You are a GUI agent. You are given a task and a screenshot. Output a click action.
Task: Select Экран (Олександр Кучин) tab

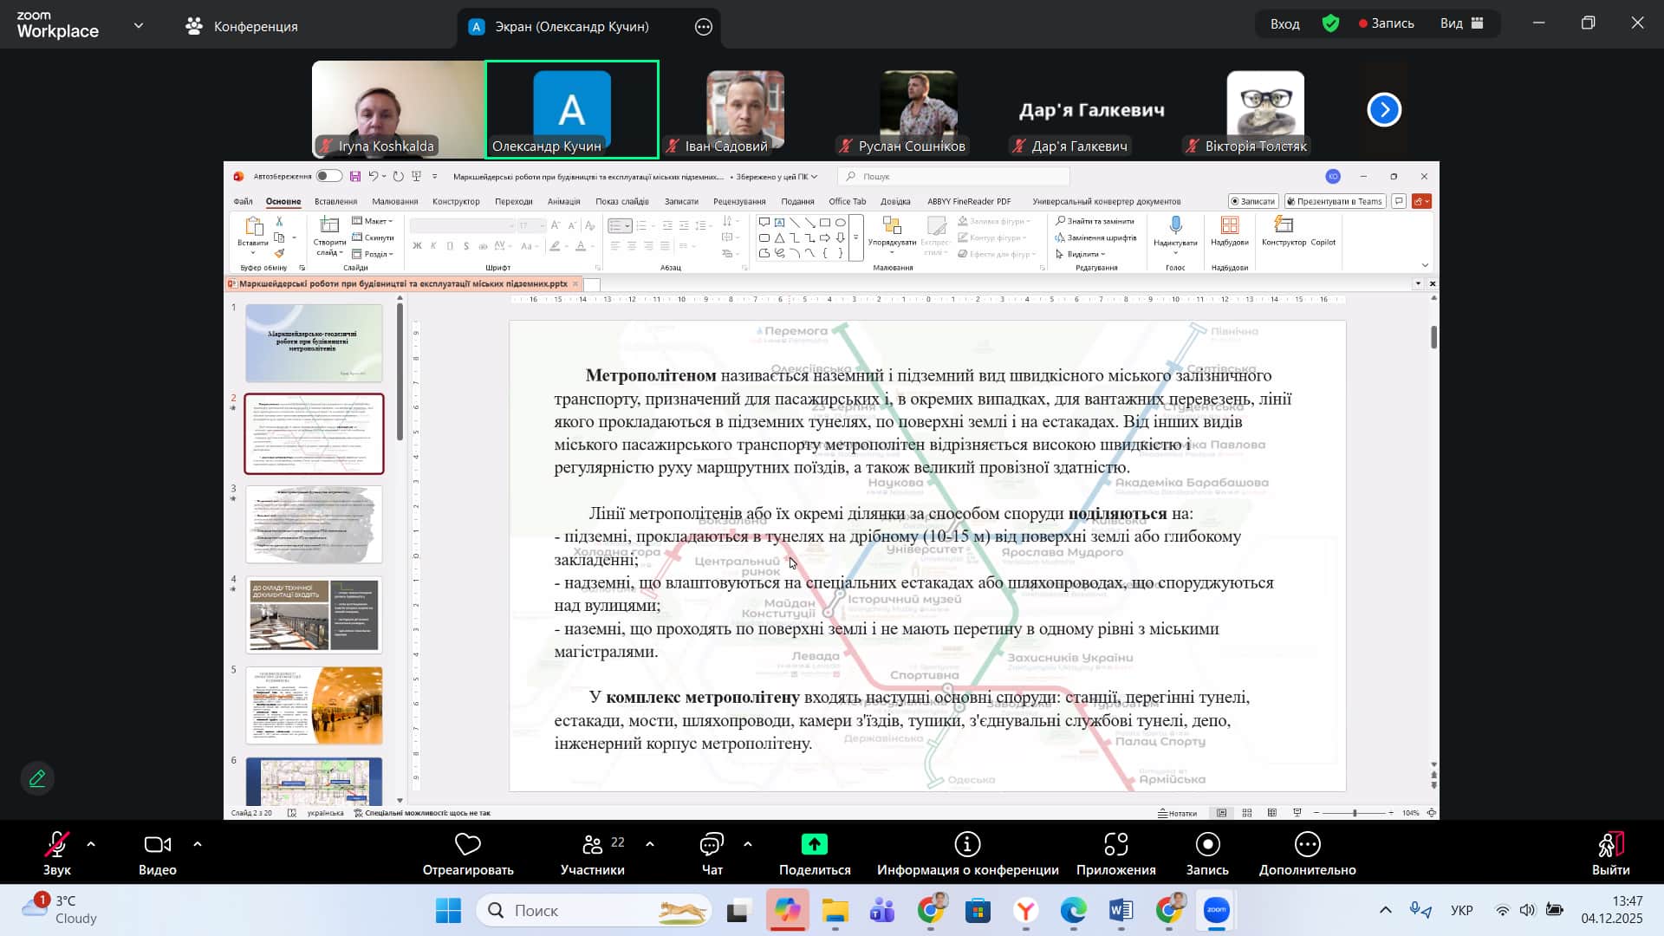click(x=571, y=26)
